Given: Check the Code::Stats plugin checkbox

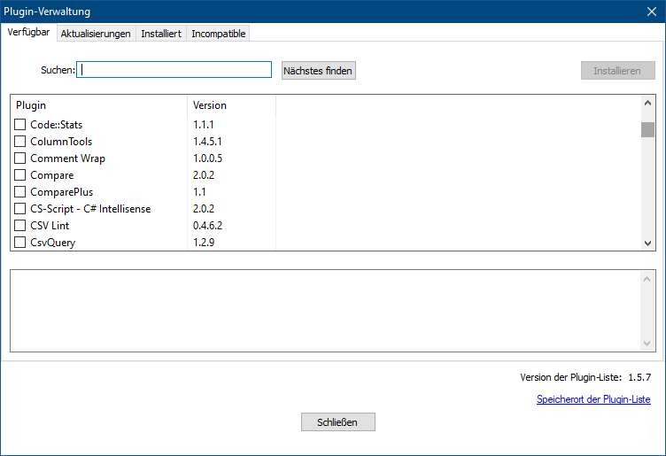Looking at the screenshot, I should pyautogui.click(x=20, y=124).
